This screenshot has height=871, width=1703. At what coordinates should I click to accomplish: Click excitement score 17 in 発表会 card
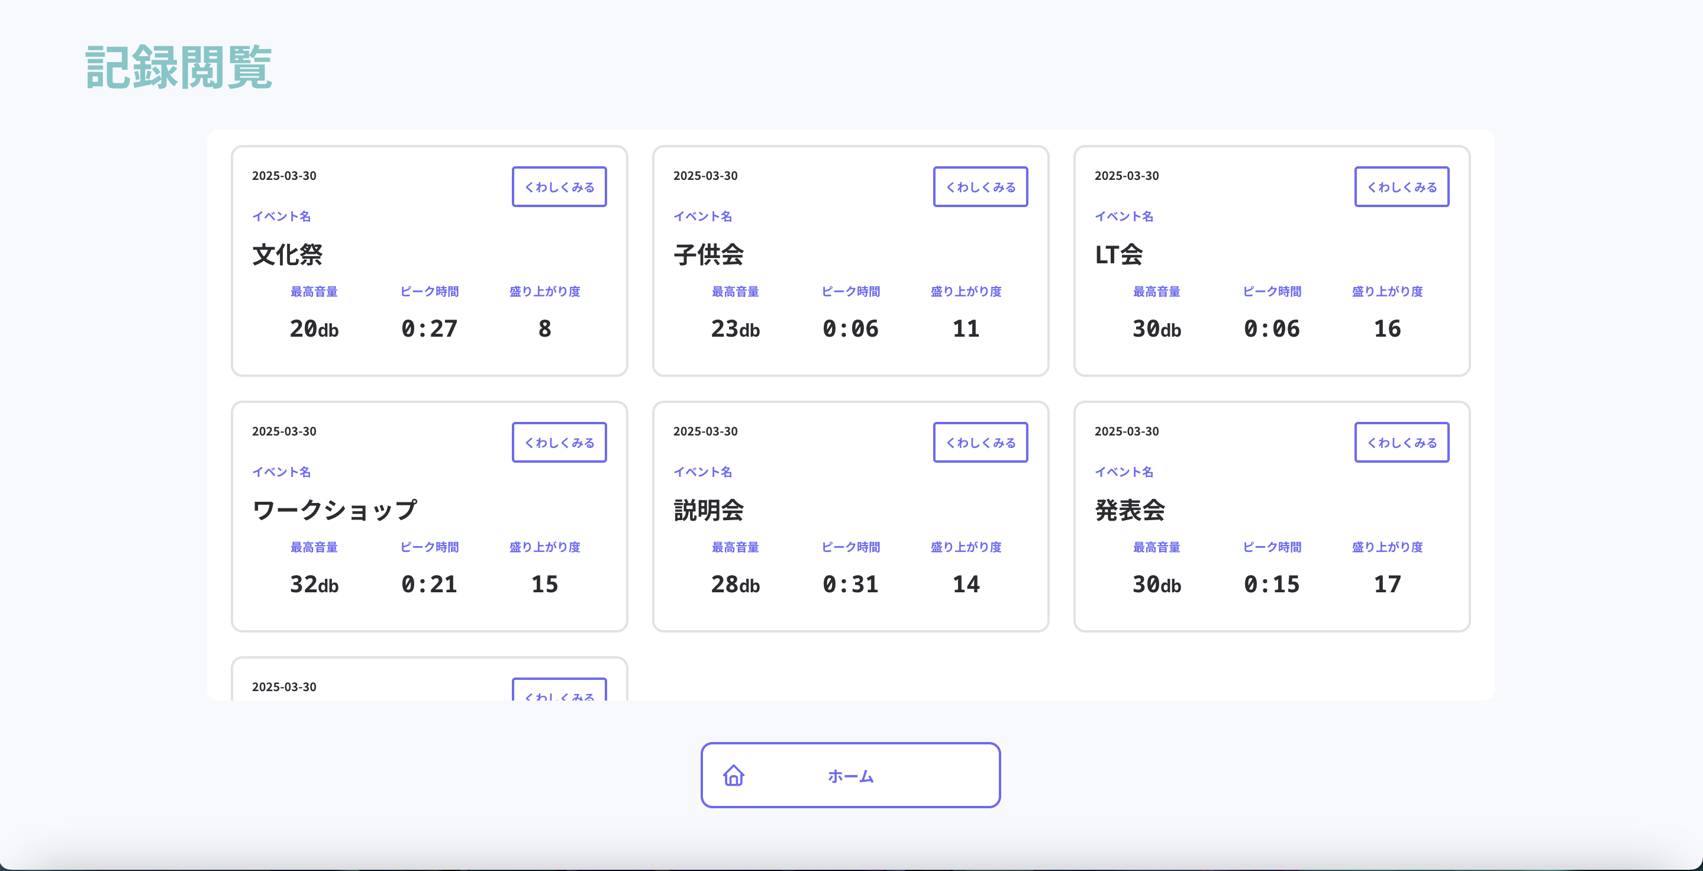[x=1387, y=584]
